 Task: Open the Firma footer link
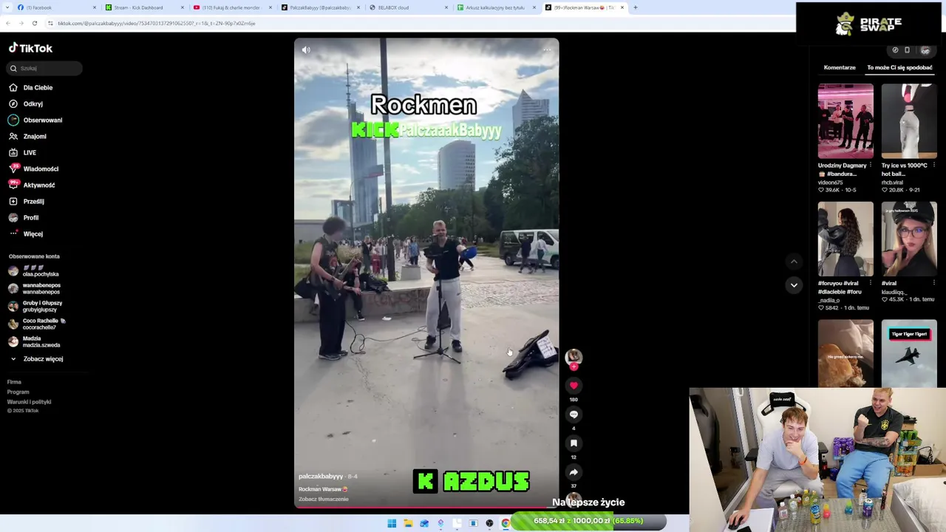(x=14, y=382)
